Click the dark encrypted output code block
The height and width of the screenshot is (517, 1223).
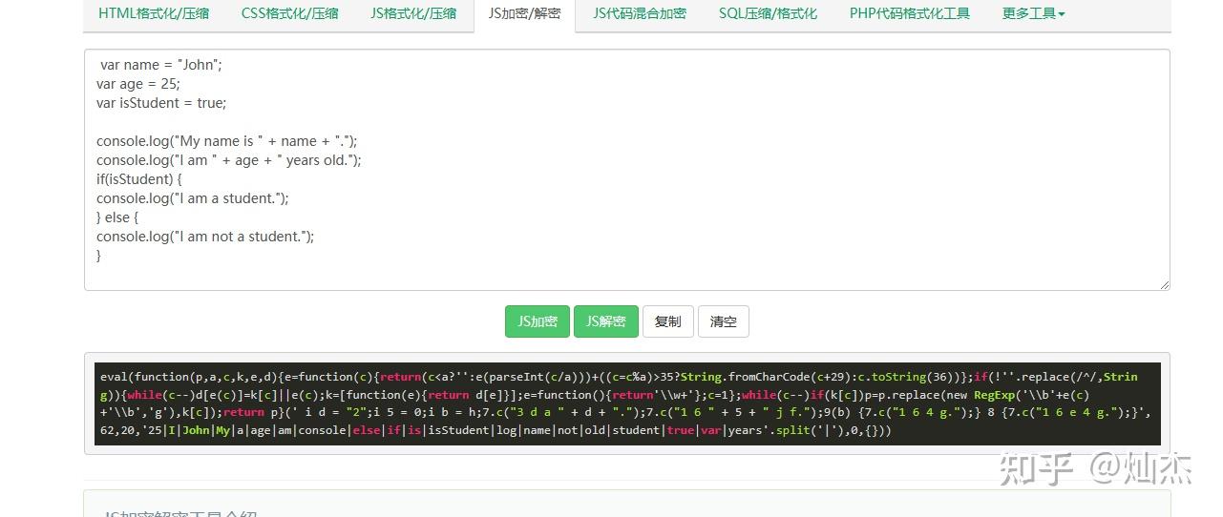pyautogui.click(x=626, y=403)
